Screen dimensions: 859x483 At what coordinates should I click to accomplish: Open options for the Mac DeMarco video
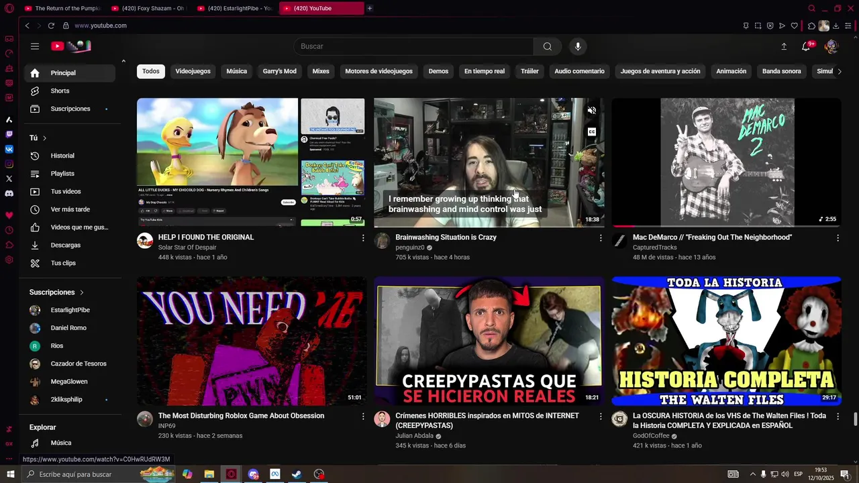tap(838, 238)
